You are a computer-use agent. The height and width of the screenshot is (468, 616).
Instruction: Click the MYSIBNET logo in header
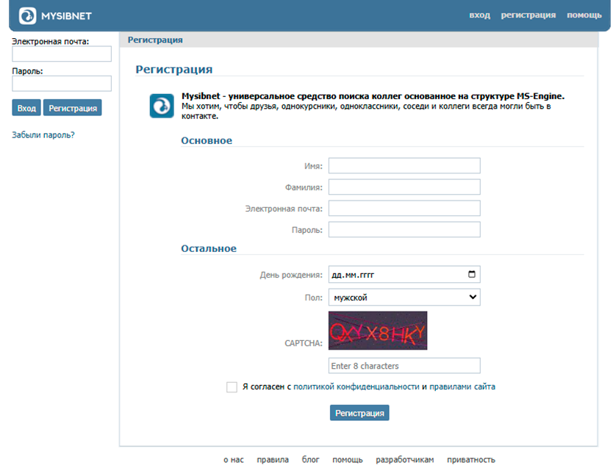pyautogui.click(x=55, y=15)
